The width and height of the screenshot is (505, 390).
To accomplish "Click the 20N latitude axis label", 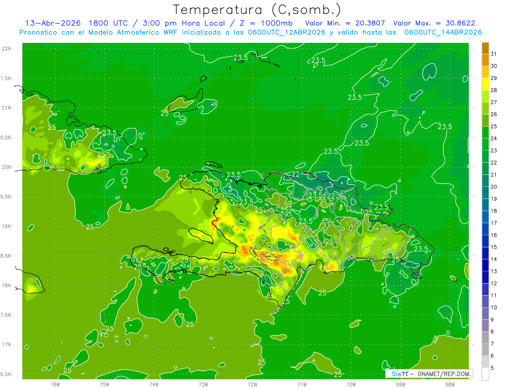I will tap(7, 167).
